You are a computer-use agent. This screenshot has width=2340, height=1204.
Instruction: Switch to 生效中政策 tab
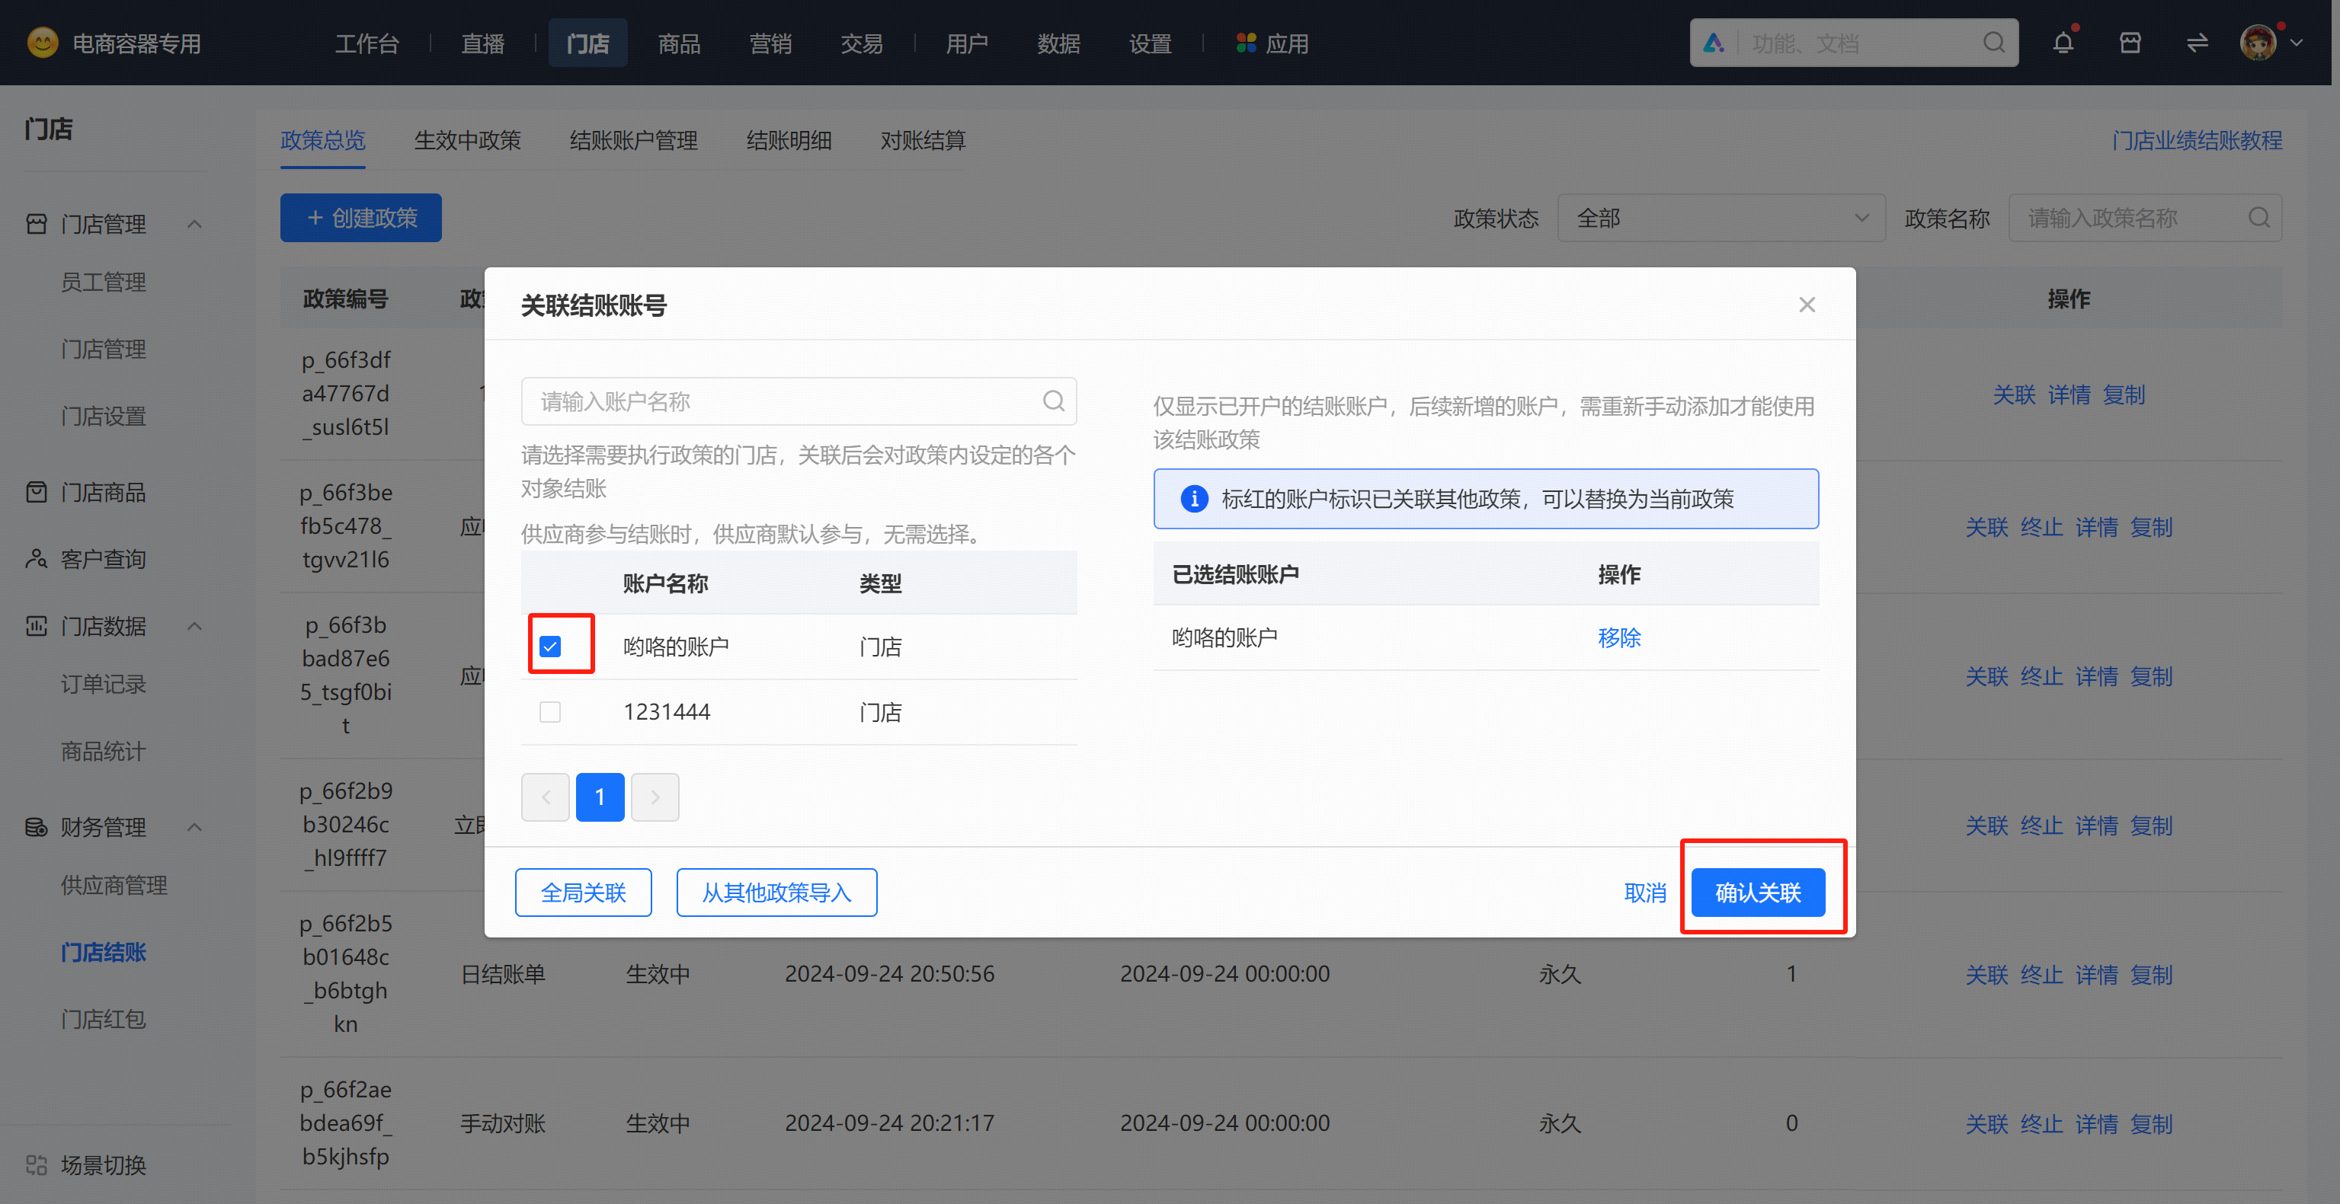coord(467,140)
